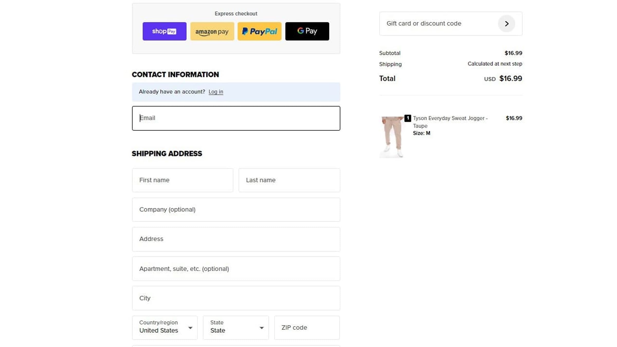This screenshot has height=347, width=617.
Task: Click the First name field
Action: tap(183, 180)
